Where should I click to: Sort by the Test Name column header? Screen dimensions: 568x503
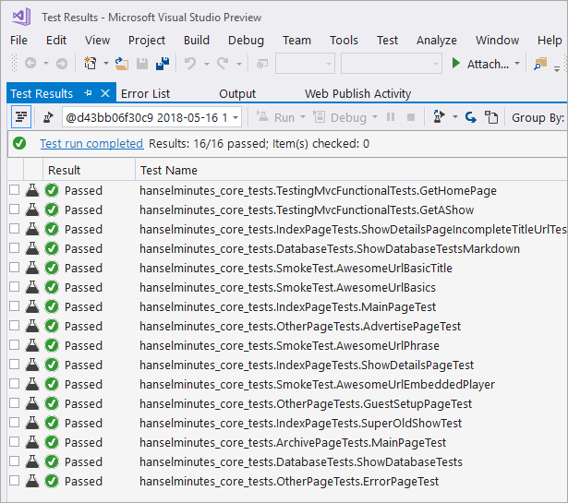click(351, 170)
